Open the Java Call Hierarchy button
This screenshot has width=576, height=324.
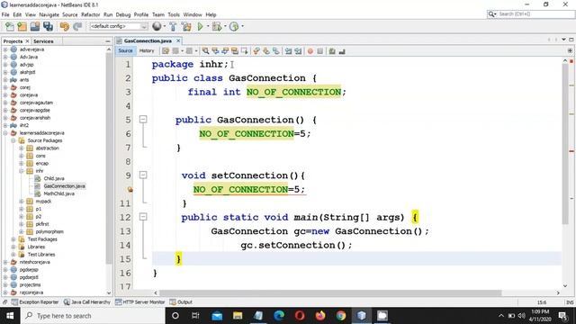(x=87, y=302)
